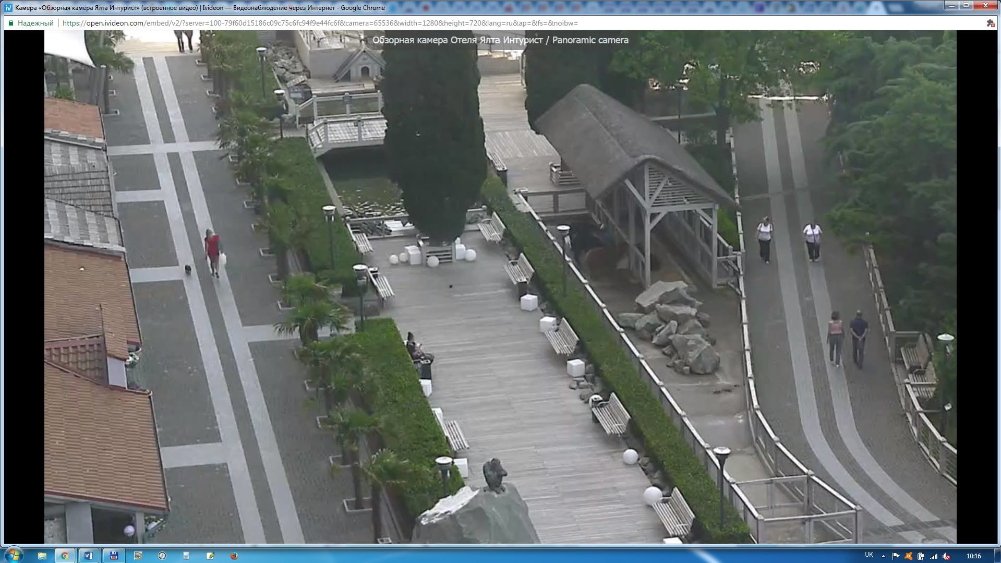This screenshot has width=1001, height=563.
Task: Open the UK input language selector
Action: tap(869, 555)
